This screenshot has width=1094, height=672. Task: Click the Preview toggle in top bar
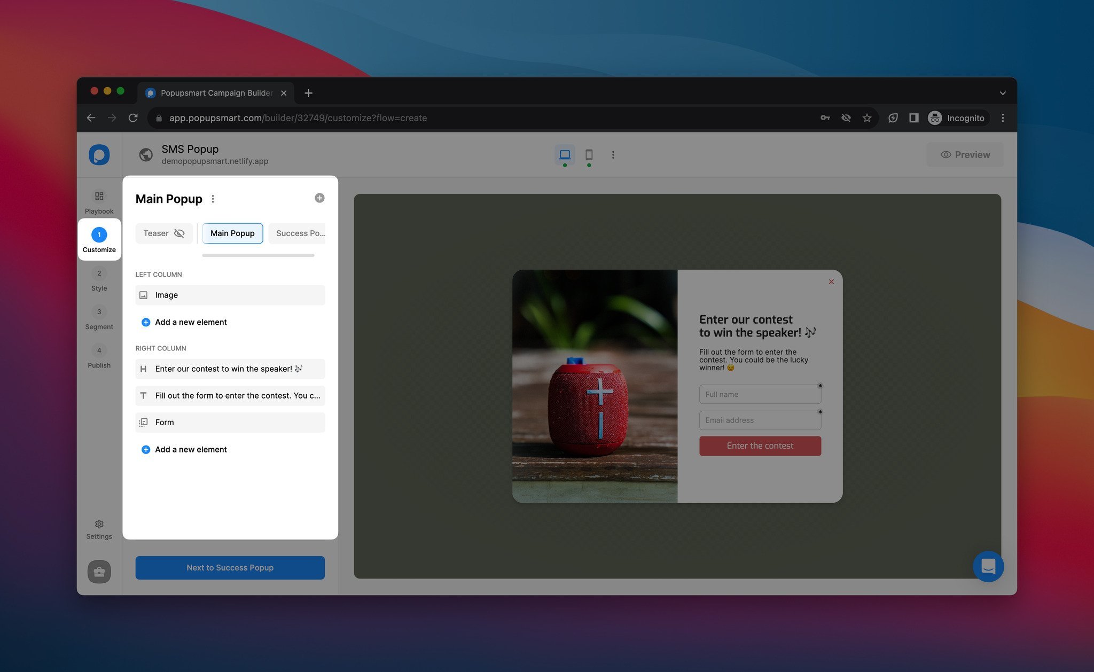pyautogui.click(x=964, y=155)
